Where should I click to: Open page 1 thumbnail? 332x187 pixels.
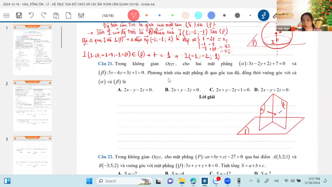(33, 50)
